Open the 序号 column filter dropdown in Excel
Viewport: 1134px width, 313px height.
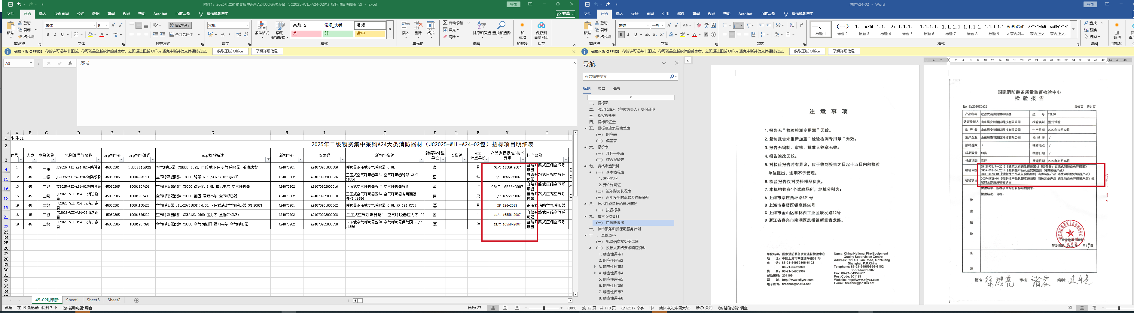[21, 159]
